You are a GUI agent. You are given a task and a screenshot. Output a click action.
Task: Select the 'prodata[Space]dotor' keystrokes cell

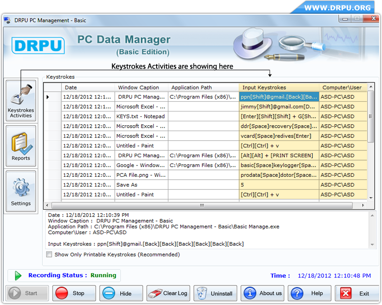[x=279, y=175]
